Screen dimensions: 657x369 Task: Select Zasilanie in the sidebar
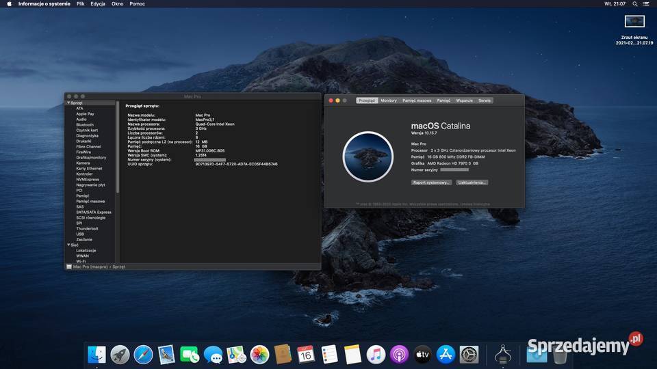tap(84, 240)
